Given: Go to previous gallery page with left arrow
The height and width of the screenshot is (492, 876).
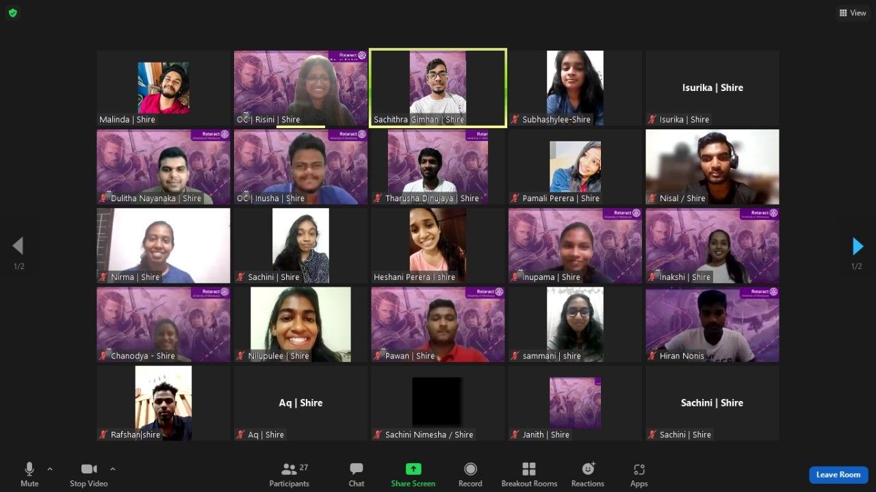Looking at the screenshot, I should [x=18, y=246].
